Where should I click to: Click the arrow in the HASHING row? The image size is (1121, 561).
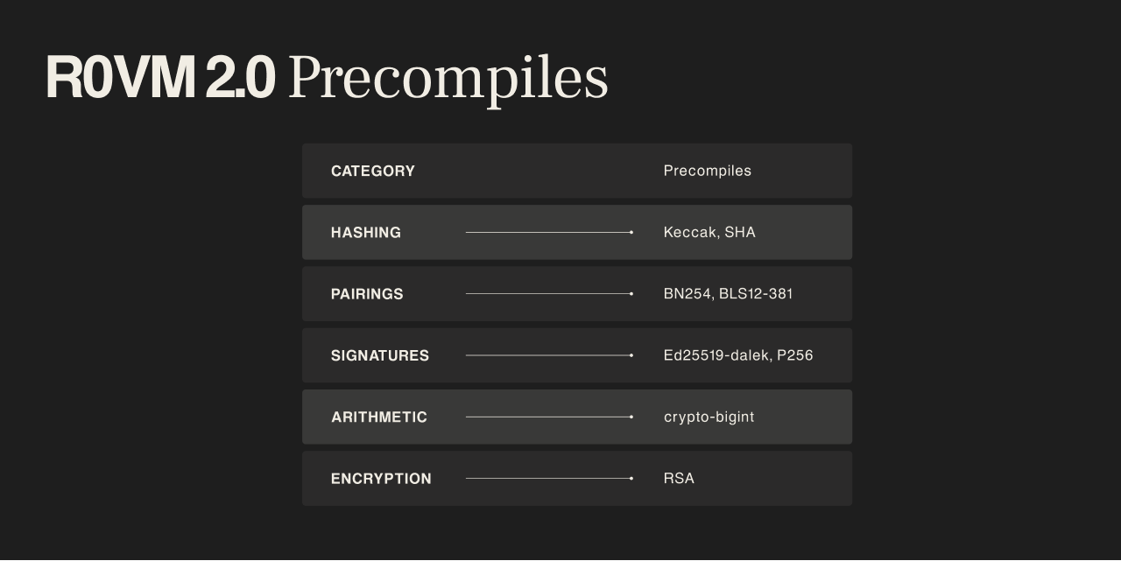tap(549, 233)
